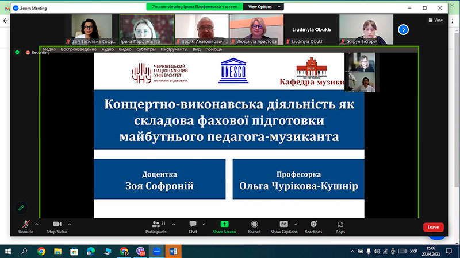The image size is (460, 258).
Task: Expand the arrow next to Chat
Action: coord(204,224)
